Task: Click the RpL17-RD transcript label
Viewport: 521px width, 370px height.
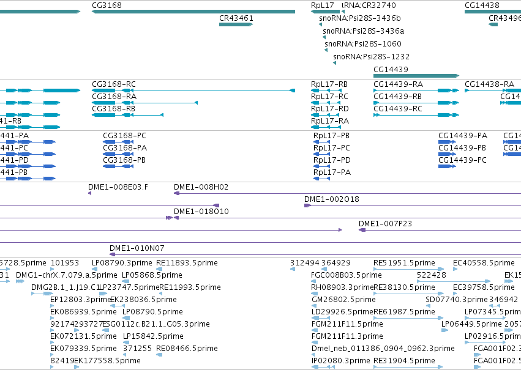Action: point(330,109)
